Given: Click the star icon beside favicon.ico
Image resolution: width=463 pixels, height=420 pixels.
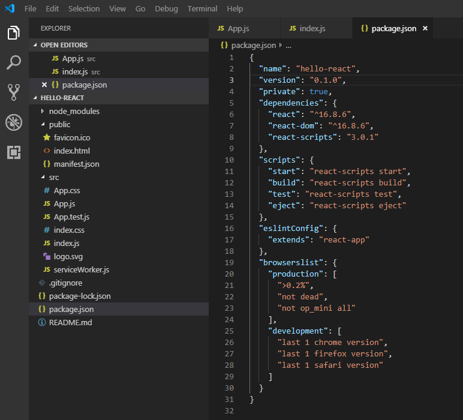Looking at the screenshot, I should pyautogui.click(x=47, y=137).
